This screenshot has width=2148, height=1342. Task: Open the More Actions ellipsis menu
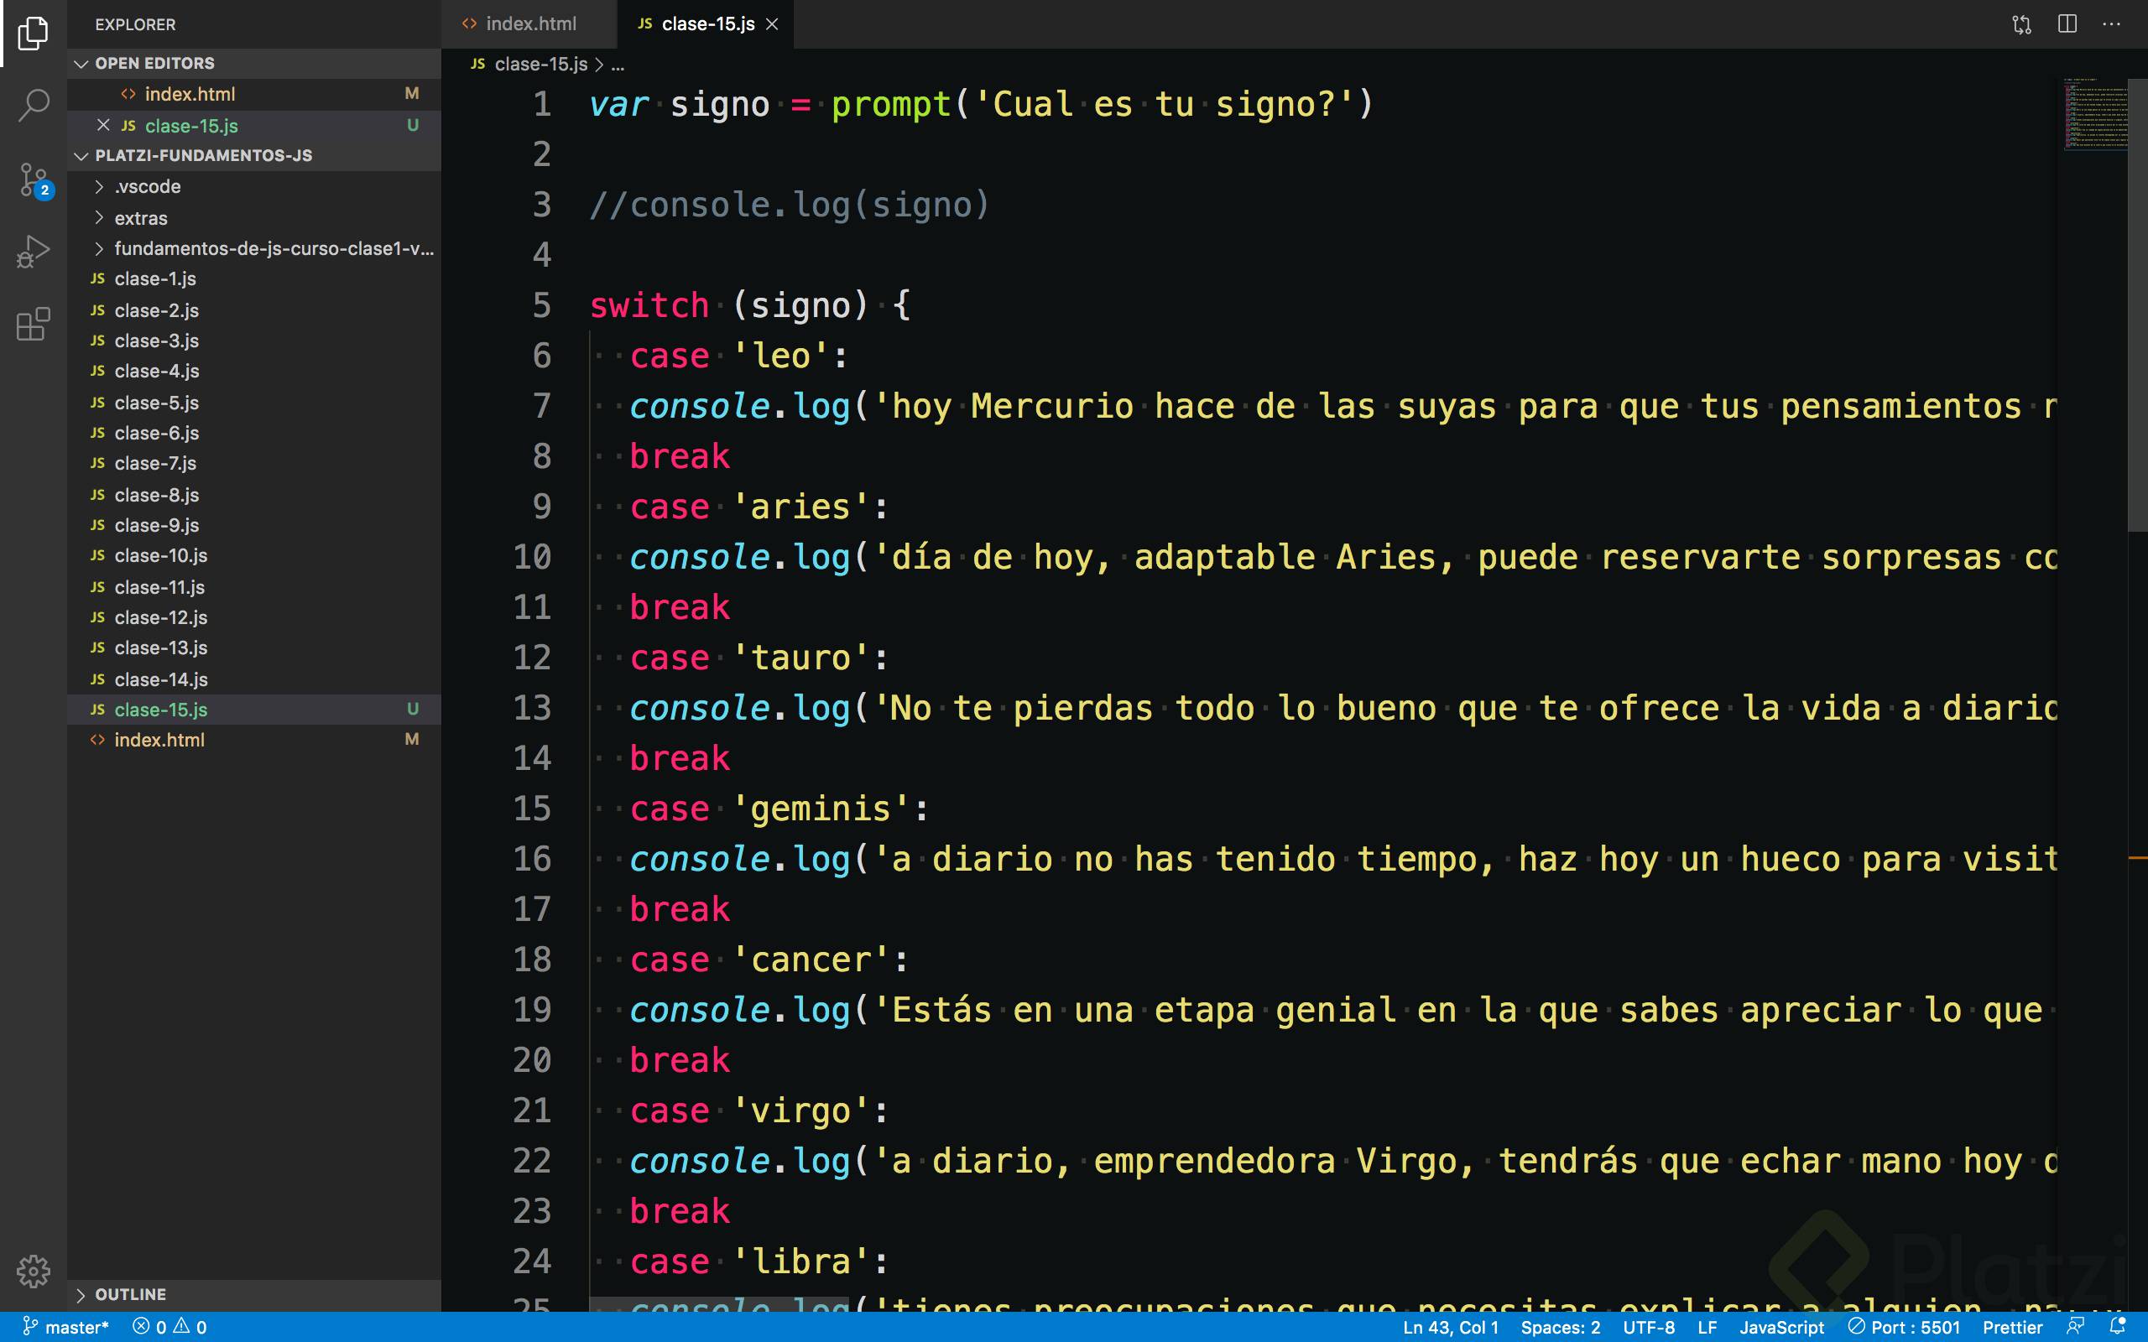[2112, 24]
